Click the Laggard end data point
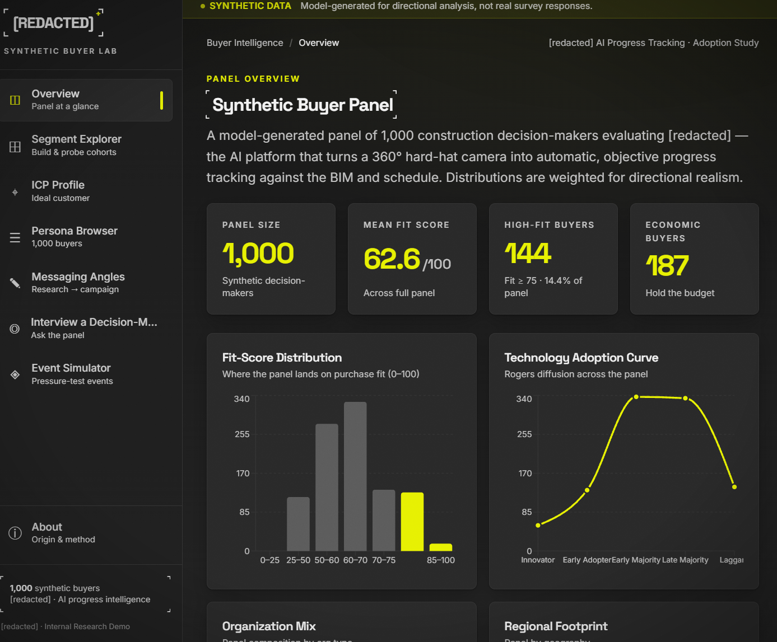 [x=734, y=487]
